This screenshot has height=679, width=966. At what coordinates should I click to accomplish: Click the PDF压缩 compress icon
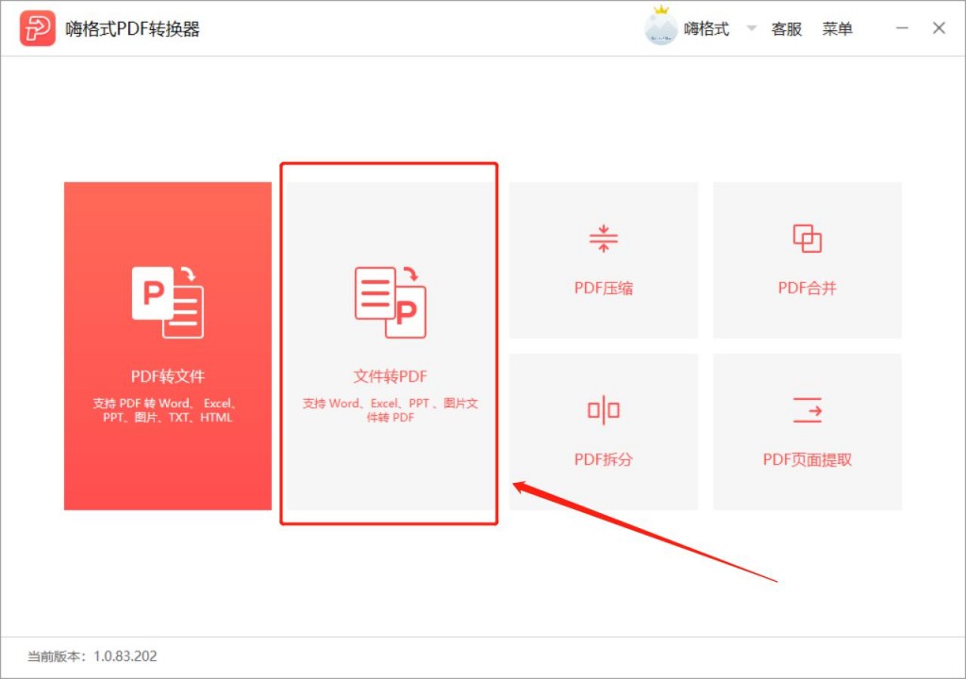pyautogui.click(x=603, y=239)
